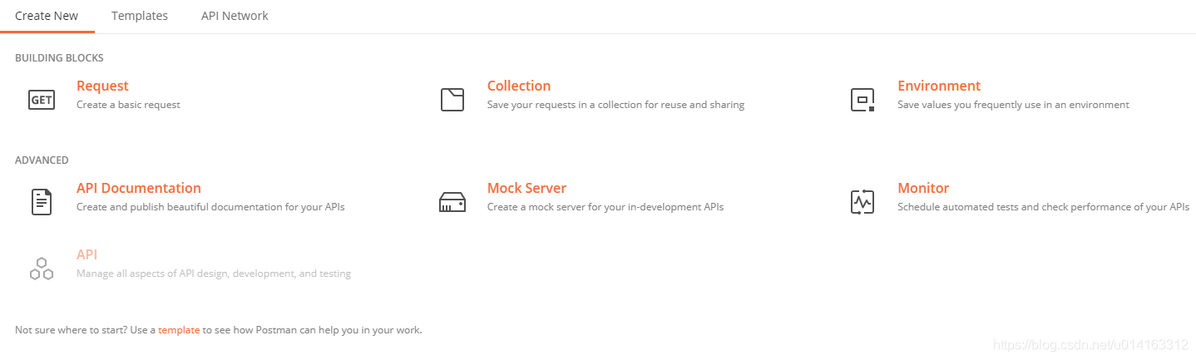Start creating a Mock Server

click(526, 188)
